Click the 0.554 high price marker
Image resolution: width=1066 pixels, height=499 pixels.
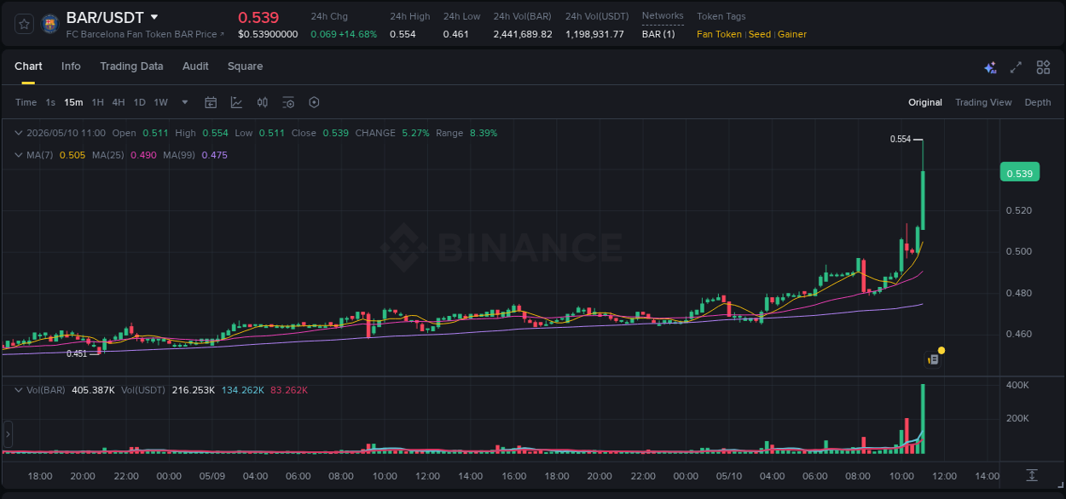900,139
